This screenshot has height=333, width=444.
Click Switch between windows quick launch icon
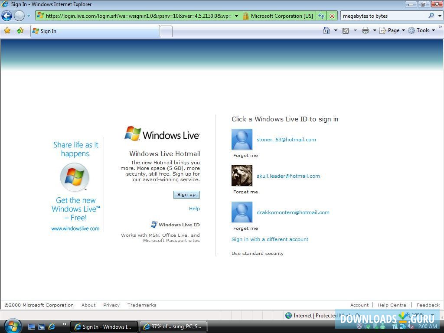coord(42,327)
